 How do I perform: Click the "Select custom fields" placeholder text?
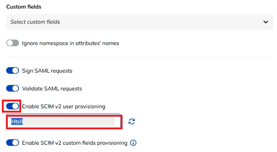[35, 22]
